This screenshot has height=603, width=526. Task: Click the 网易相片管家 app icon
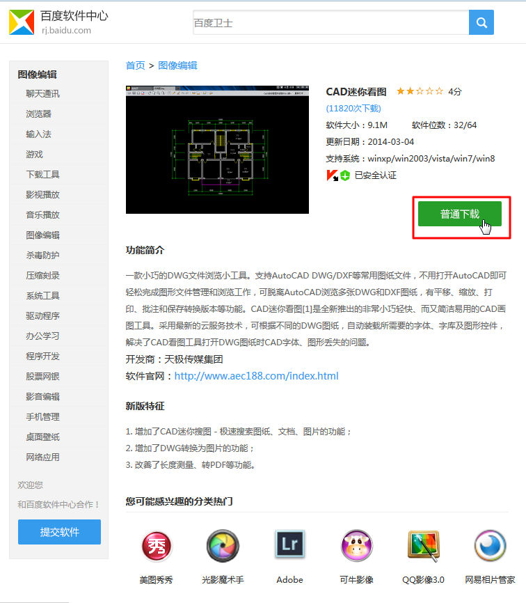coord(490,546)
